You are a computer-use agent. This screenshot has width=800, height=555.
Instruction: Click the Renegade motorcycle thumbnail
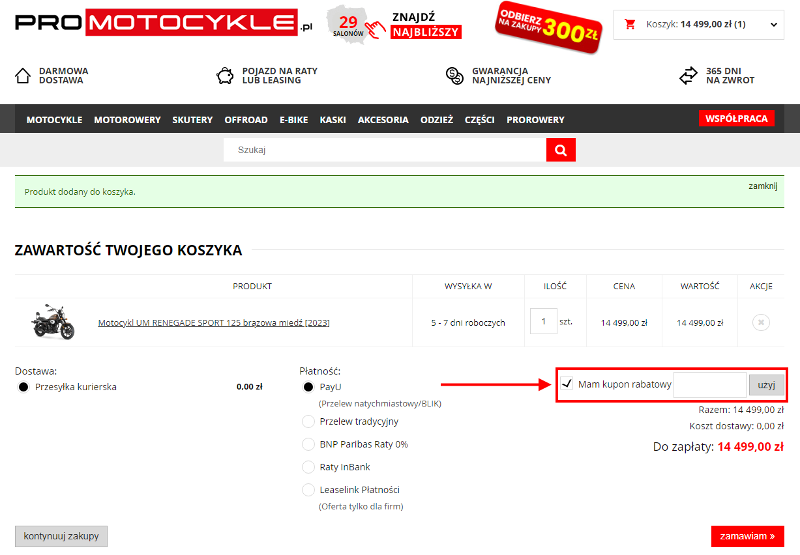coord(53,322)
